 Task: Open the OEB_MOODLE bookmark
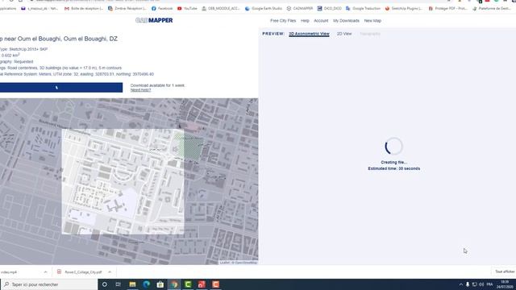click(x=221, y=9)
